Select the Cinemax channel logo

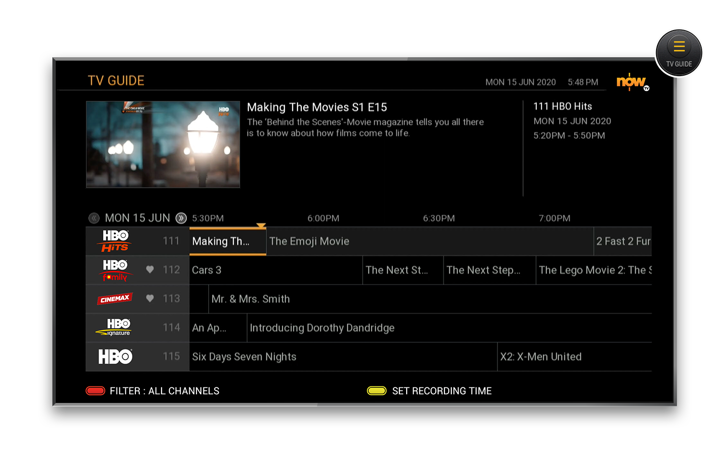click(115, 299)
